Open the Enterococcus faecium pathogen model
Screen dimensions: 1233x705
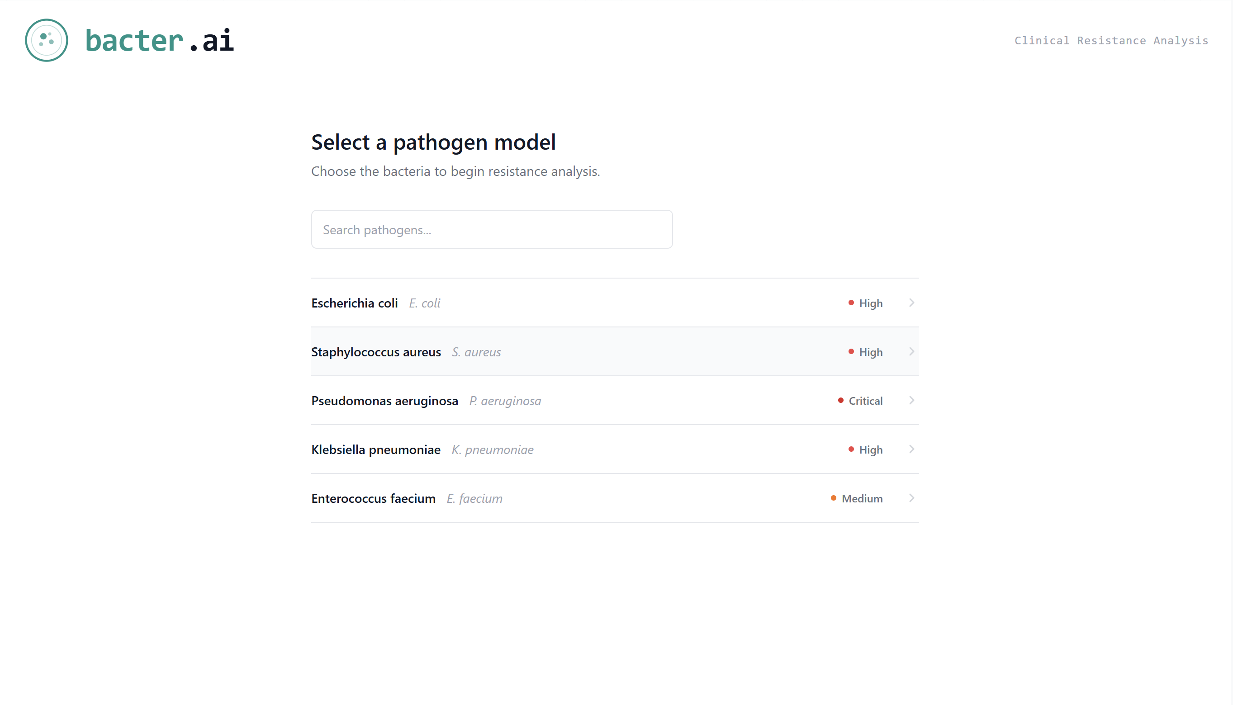(x=374, y=499)
